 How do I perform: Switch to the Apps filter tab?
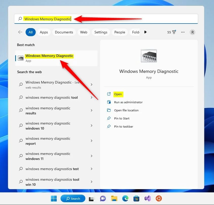pos(44,32)
